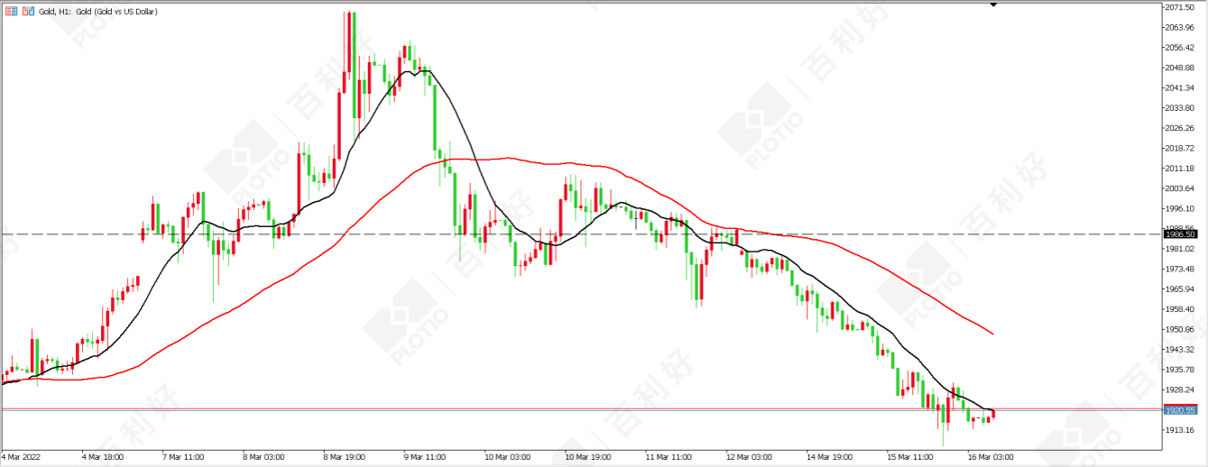This screenshot has height=467, width=1208.
Task: Select the black chart shift triangle marker
Action: pos(993,5)
